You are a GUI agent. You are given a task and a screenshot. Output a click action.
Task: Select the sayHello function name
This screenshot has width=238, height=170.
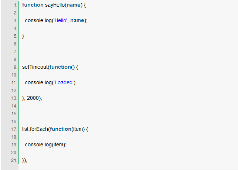point(55,5)
